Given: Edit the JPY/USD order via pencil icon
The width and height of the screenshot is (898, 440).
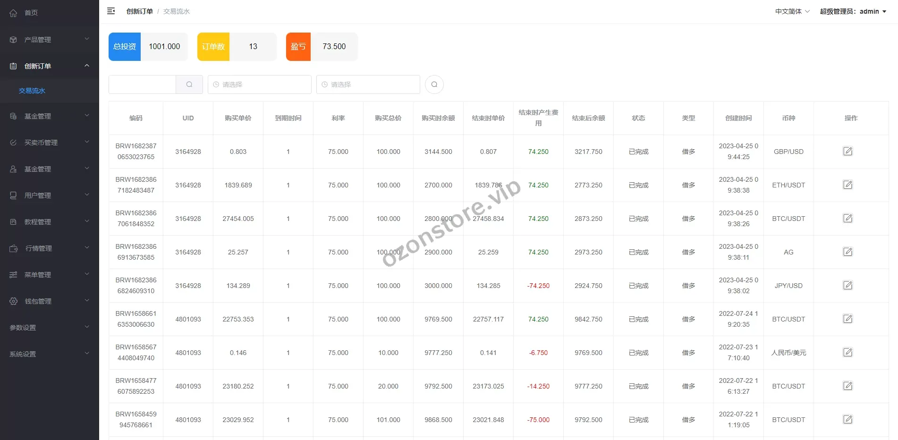Looking at the screenshot, I should 847,286.
